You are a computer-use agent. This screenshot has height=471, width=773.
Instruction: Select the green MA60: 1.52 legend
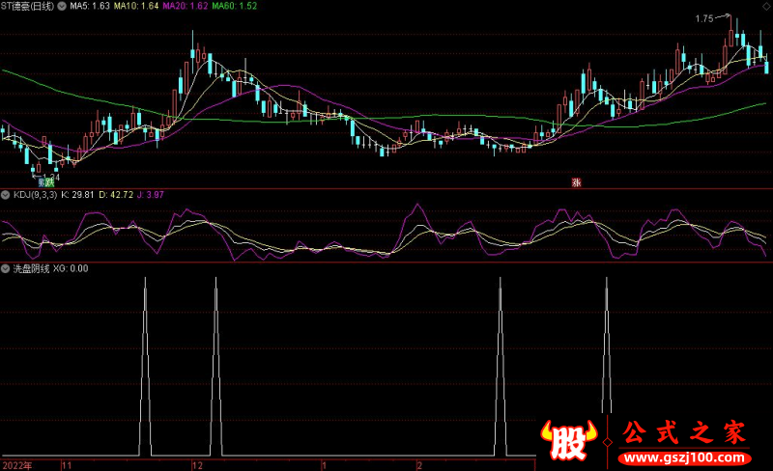(x=236, y=6)
